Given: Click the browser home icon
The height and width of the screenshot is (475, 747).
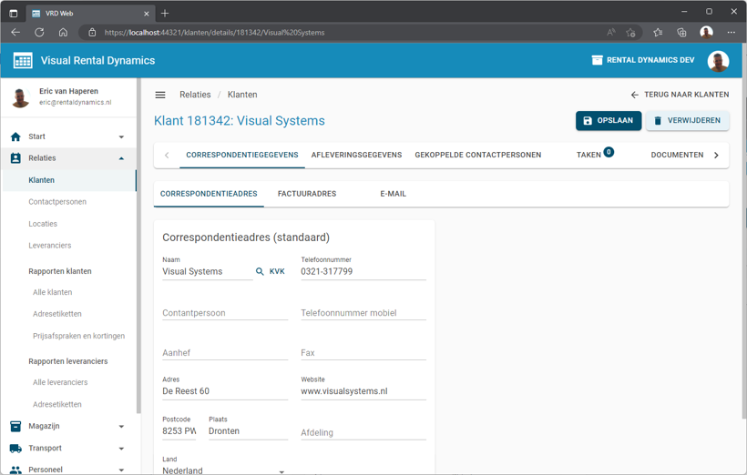Looking at the screenshot, I should pyautogui.click(x=63, y=33).
